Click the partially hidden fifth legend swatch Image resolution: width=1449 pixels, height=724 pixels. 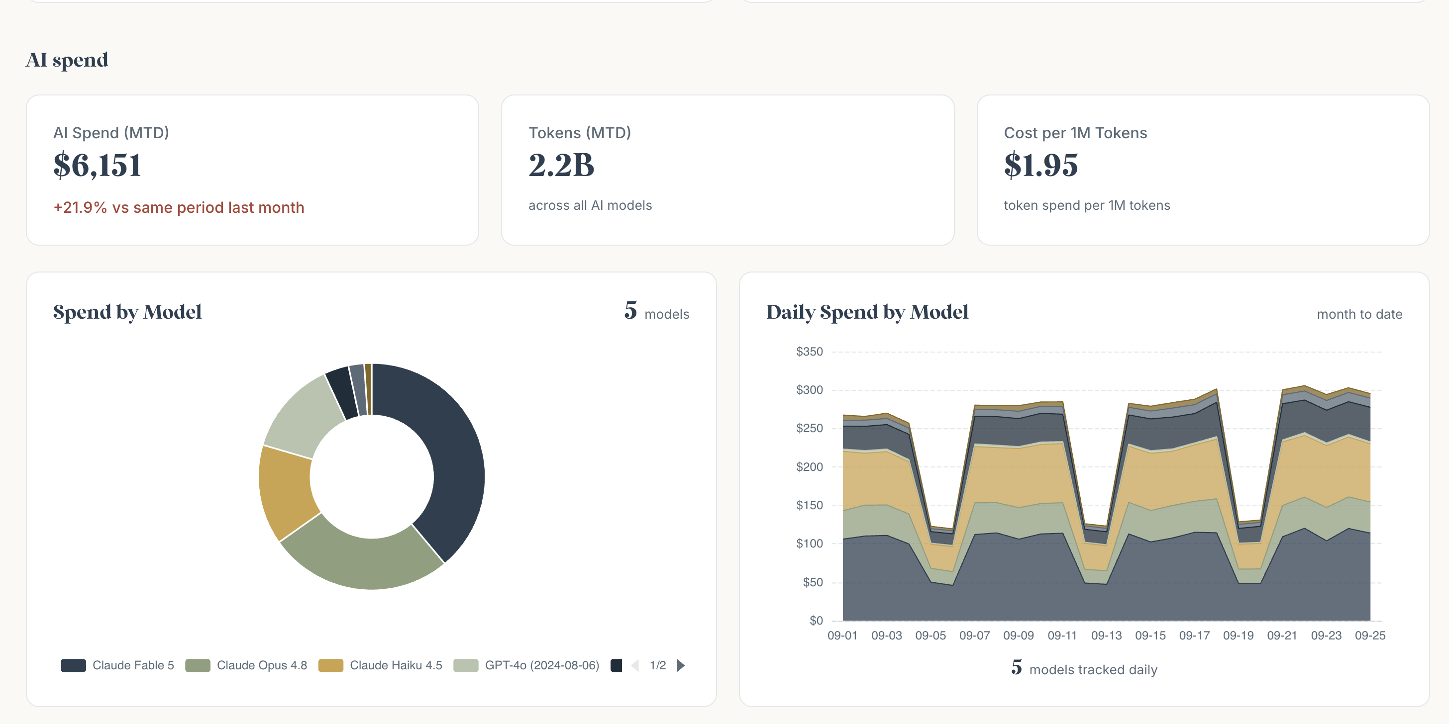coord(617,665)
